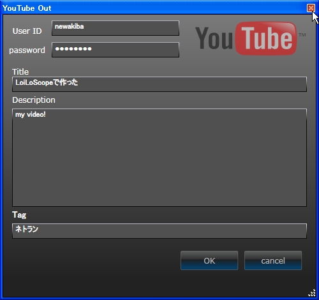The width and height of the screenshot is (319, 300).
Task: Focus the masked password input field
Action: [115, 50]
